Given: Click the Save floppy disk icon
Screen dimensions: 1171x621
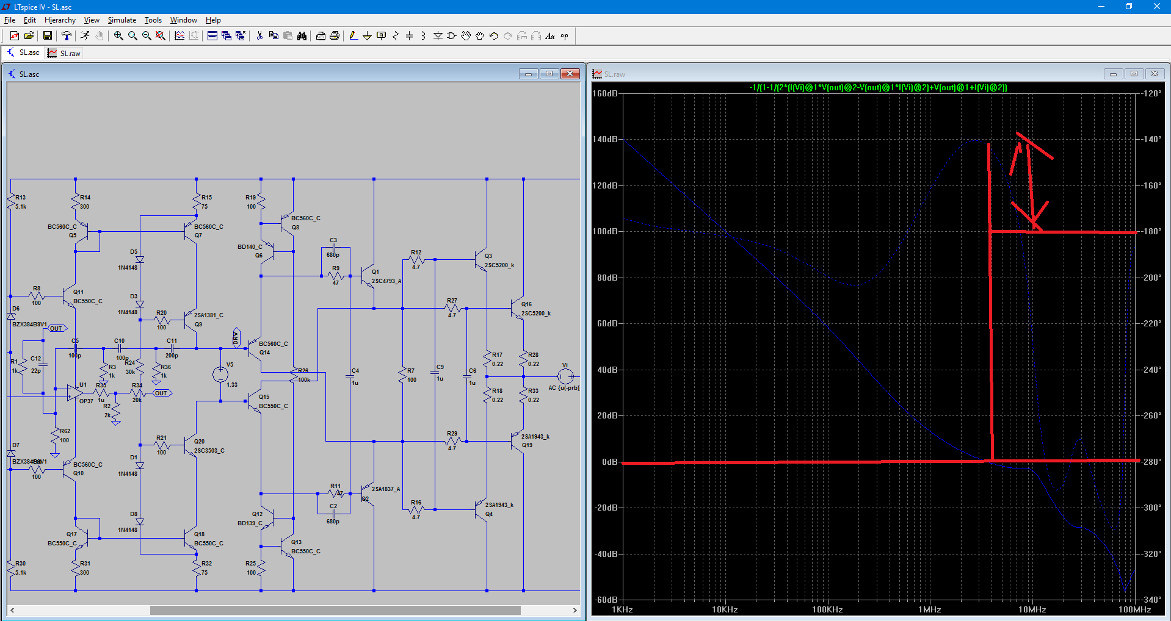Looking at the screenshot, I should pyautogui.click(x=47, y=36).
